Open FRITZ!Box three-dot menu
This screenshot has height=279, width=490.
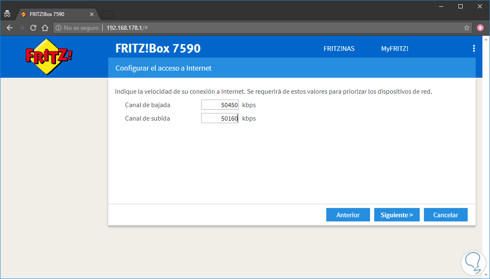point(474,48)
